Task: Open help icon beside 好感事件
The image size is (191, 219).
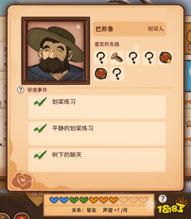Action: click(x=21, y=90)
